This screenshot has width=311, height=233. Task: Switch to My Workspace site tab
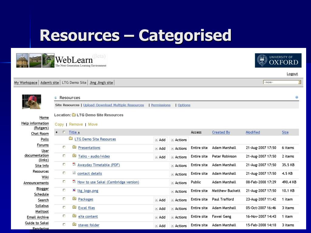pos(26,83)
